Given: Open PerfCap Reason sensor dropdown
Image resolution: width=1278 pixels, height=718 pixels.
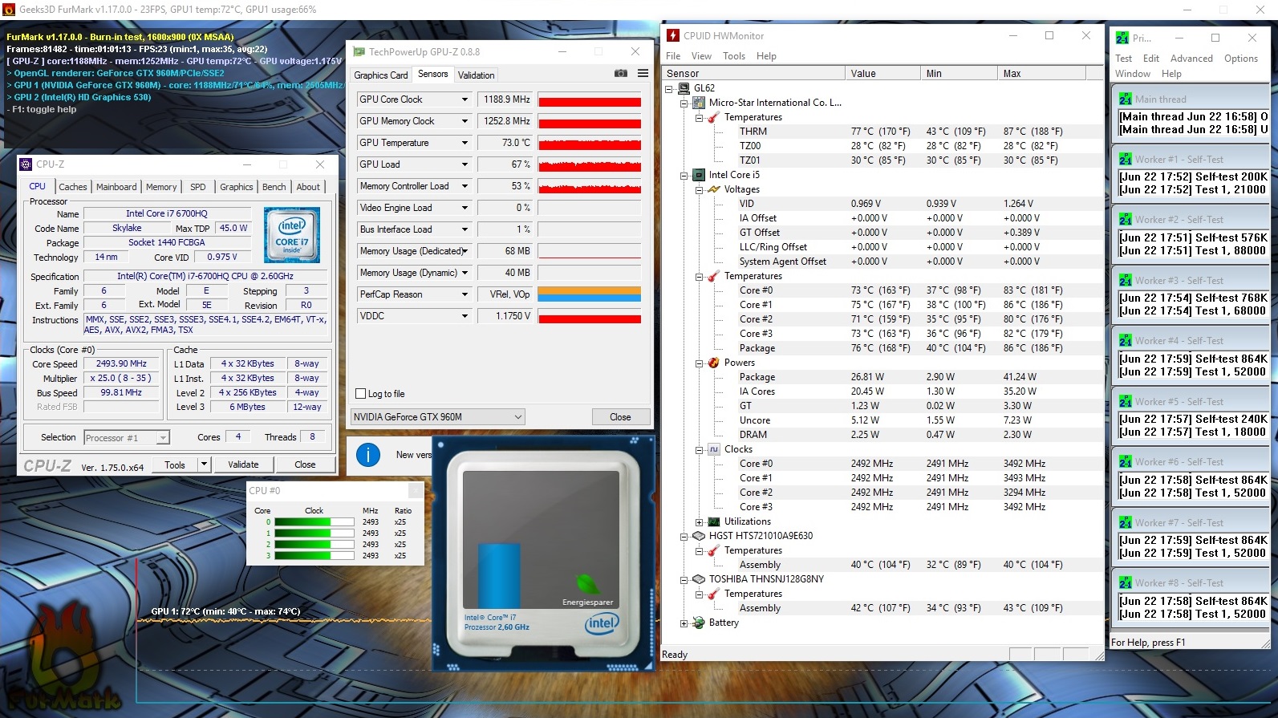Looking at the screenshot, I should (465, 294).
